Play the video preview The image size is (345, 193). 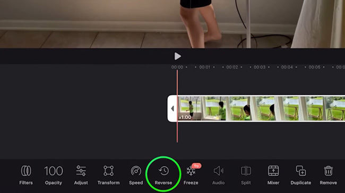[x=177, y=56]
